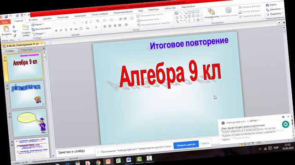Click the Скрыть link in sharing bar
Viewport: 295px width, 165px height.
click(x=205, y=143)
